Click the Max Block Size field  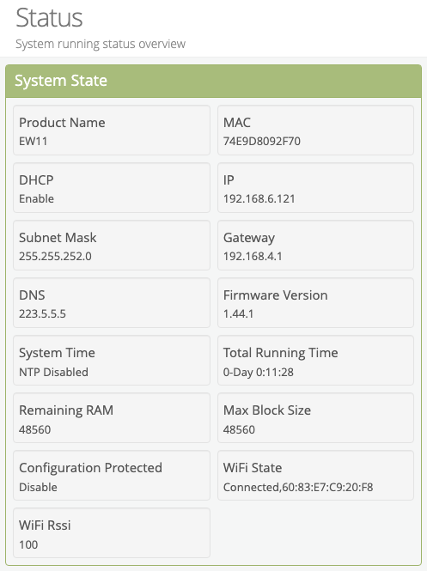[315, 417]
